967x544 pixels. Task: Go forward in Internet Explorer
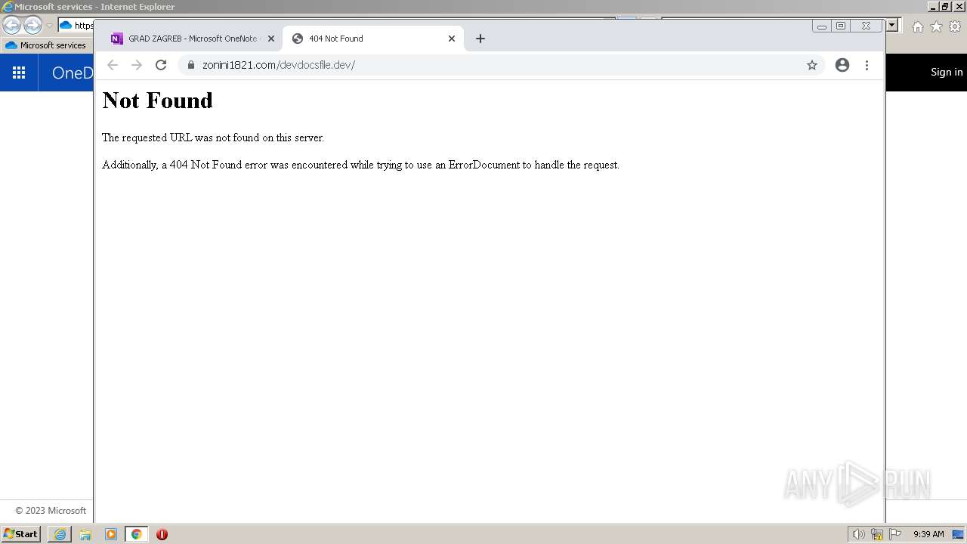[32, 25]
